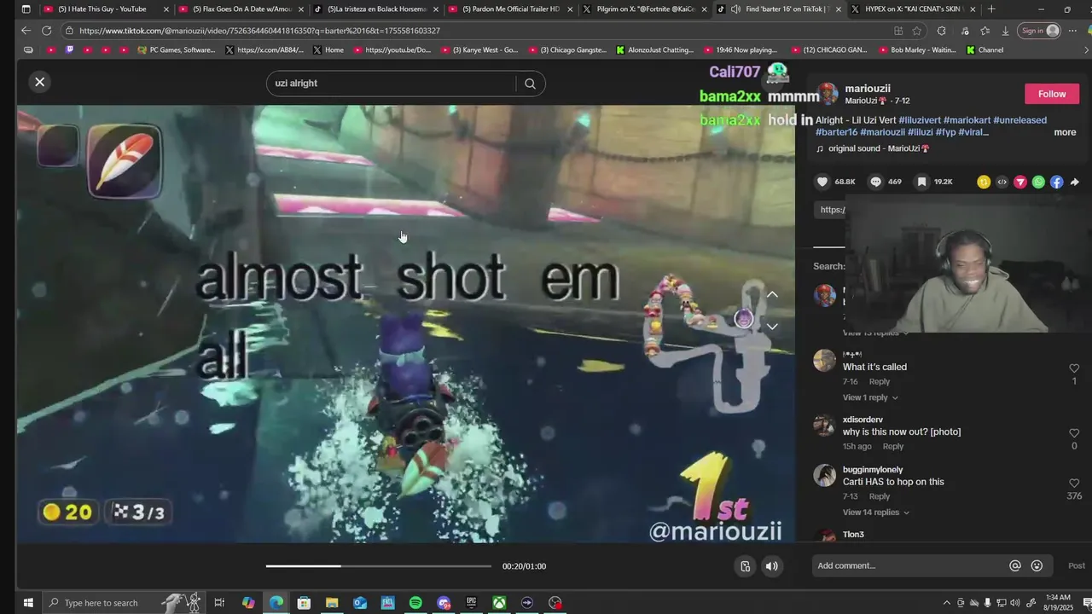Image resolution: width=1092 pixels, height=614 pixels.
Task: Share the video to WhatsApp
Action: click(1038, 182)
